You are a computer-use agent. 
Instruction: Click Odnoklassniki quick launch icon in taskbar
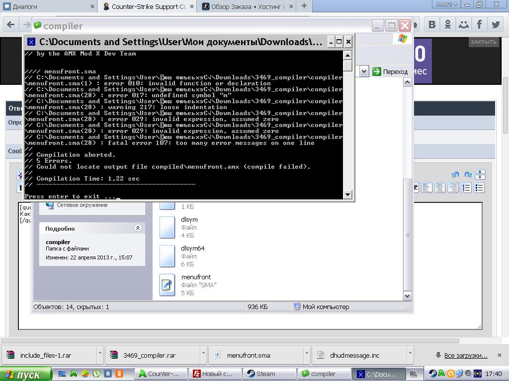coord(119,374)
